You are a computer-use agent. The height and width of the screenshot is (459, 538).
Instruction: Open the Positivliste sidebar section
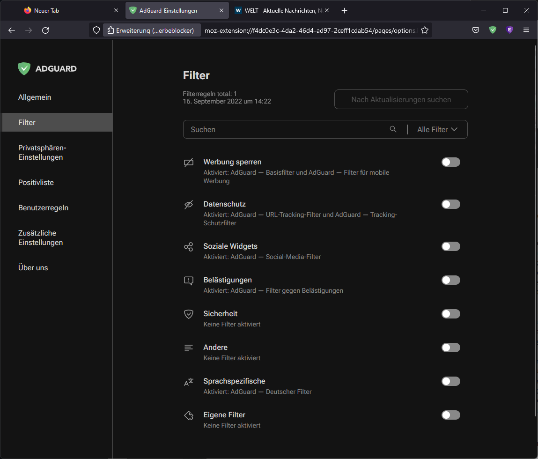(x=36, y=182)
